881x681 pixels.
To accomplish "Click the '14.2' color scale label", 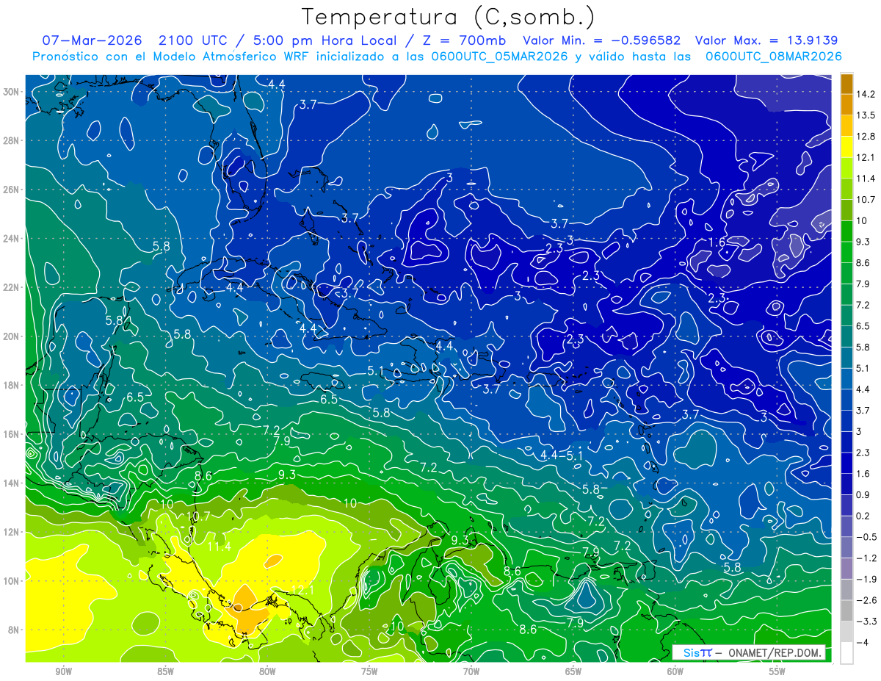I will (867, 94).
